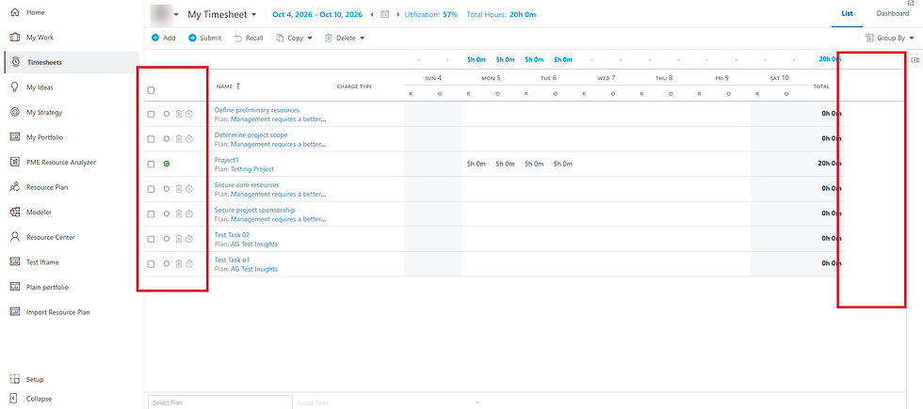
Task: Click trash icon for Determine project scope row
Action: coord(178,139)
